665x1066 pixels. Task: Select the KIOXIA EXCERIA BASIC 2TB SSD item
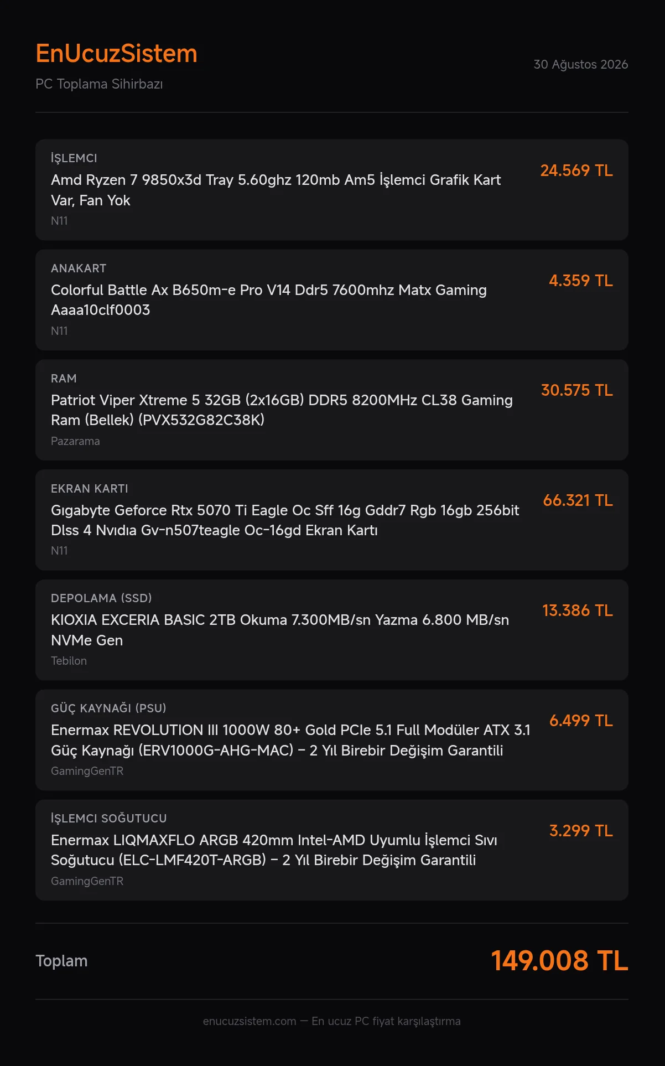(332, 630)
